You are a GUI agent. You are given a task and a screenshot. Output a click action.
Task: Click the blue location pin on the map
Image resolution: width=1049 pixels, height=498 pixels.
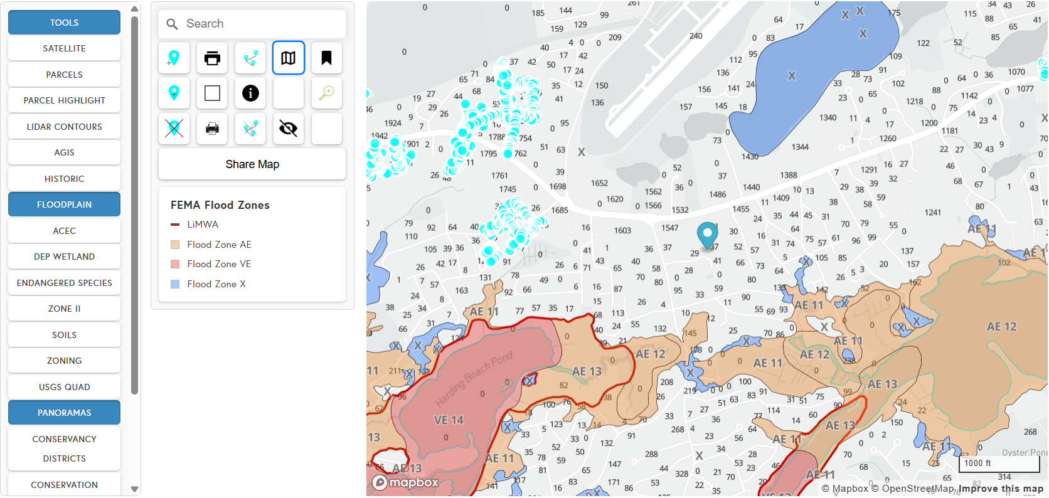coord(707,235)
